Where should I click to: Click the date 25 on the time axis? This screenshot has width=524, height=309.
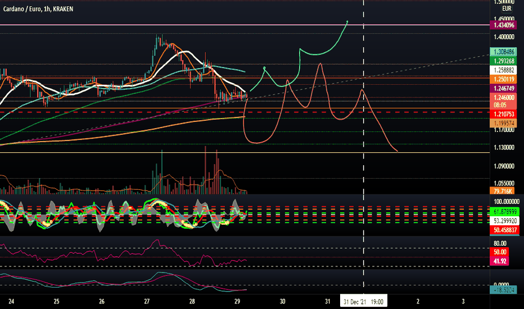[x=56, y=301]
